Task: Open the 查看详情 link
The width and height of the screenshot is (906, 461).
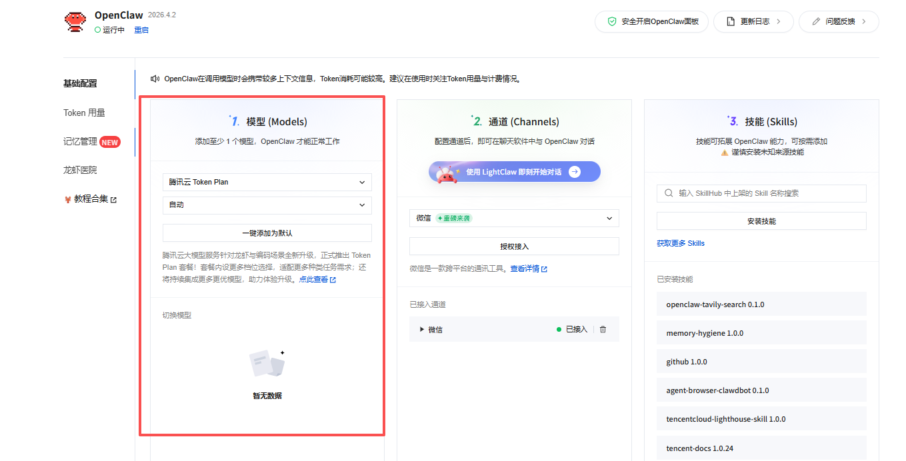Action: pos(525,268)
